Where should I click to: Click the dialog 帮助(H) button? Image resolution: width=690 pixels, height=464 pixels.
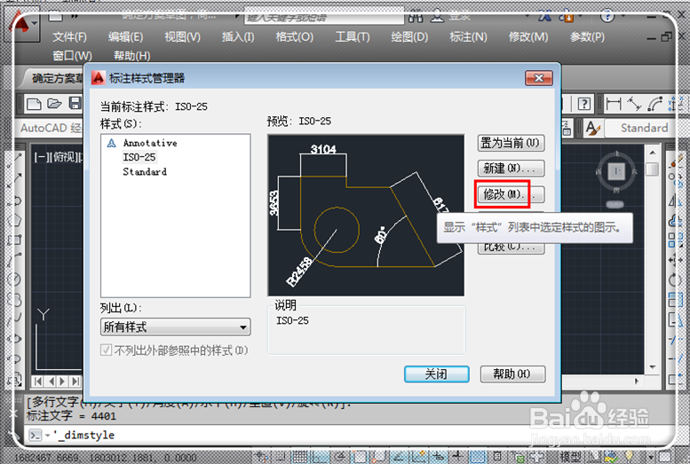point(512,374)
